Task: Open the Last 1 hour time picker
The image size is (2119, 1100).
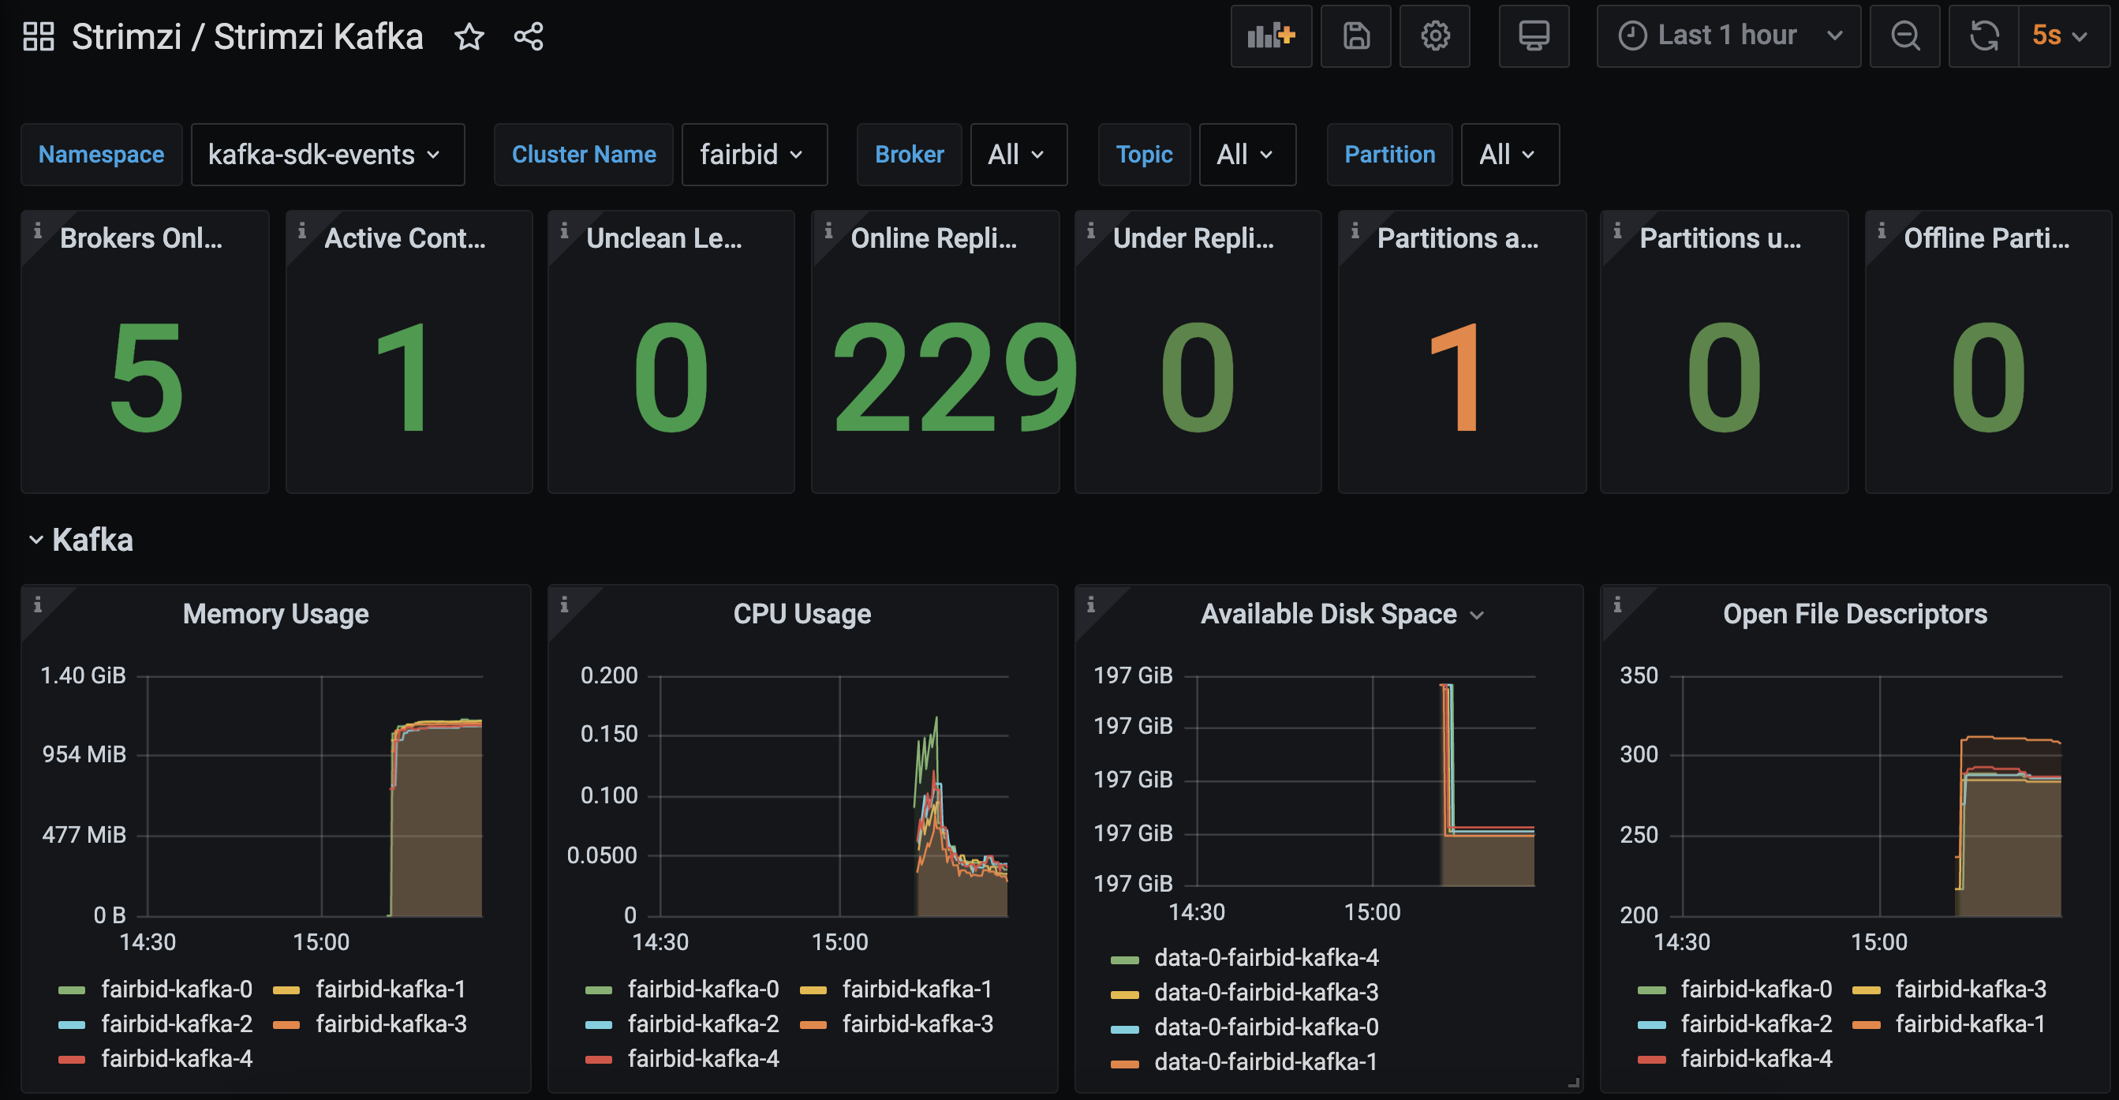Action: [1728, 36]
